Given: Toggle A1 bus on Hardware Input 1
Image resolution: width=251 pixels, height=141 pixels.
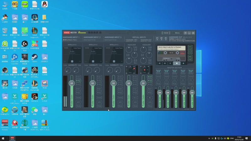Looking at the screenshot, I should tap(78, 77).
